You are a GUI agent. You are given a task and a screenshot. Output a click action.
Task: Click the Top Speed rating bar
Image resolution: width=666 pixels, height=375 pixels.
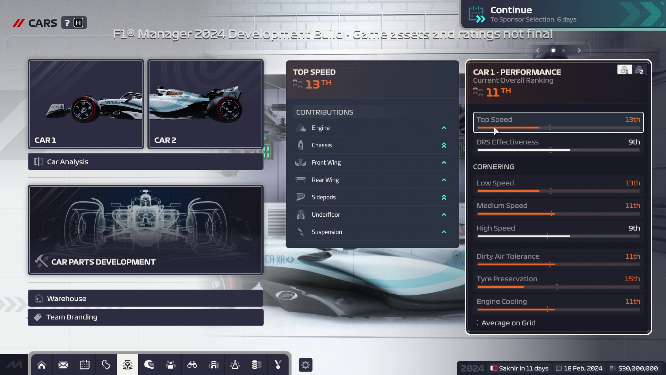(558, 123)
